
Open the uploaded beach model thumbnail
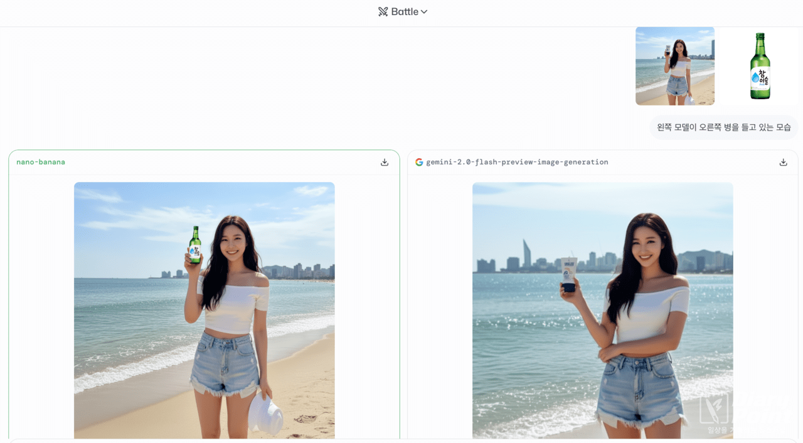pyautogui.click(x=675, y=66)
